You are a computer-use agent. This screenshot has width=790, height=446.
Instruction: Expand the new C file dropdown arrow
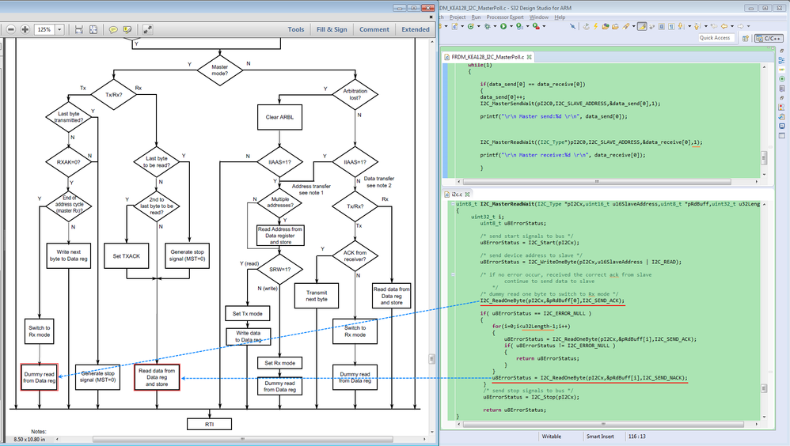(462, 26)
